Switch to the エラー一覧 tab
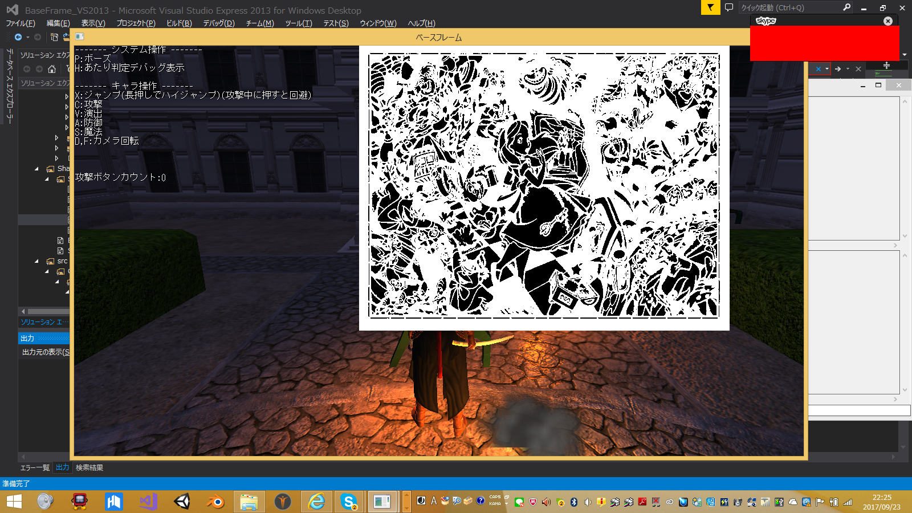Screen dimensions: 912x513 point(35,467)
